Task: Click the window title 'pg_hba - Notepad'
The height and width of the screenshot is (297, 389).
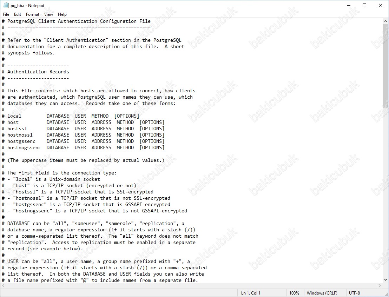Action: tap(27, 6)
